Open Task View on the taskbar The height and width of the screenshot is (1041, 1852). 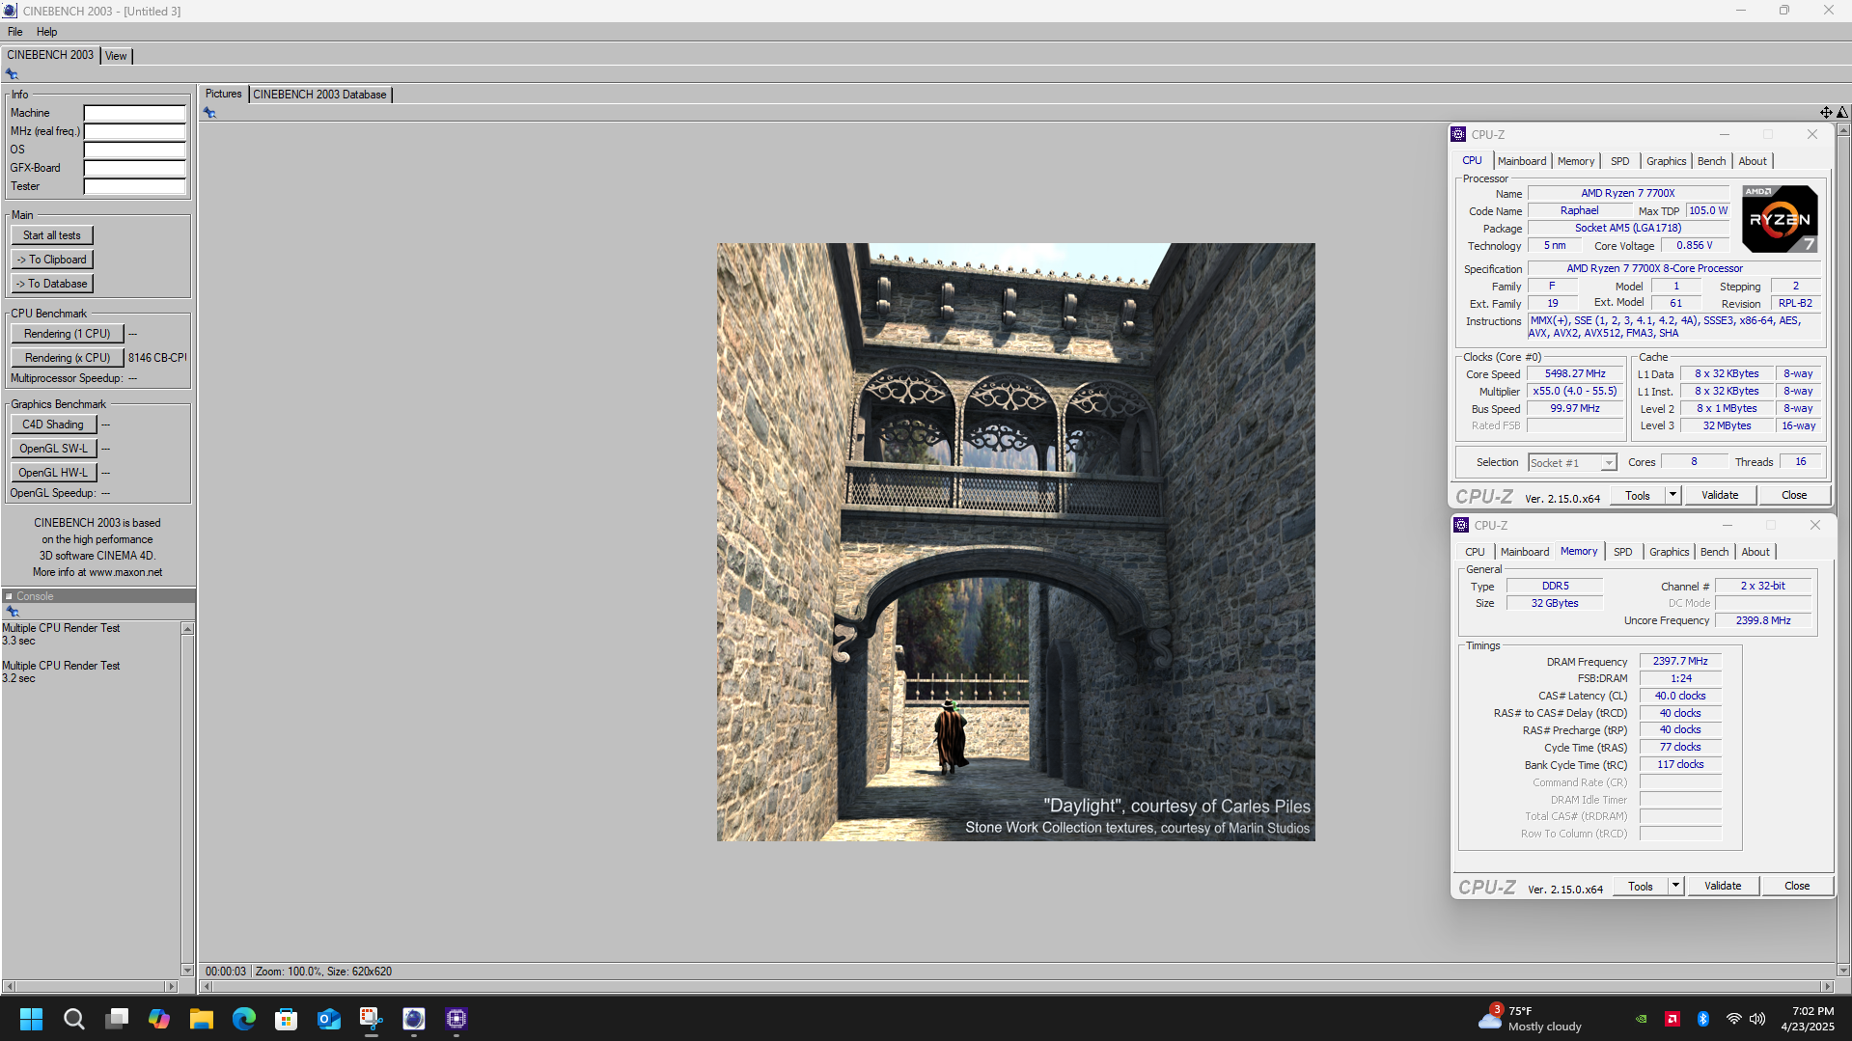pyautogui.click(x=117, y=1019)
